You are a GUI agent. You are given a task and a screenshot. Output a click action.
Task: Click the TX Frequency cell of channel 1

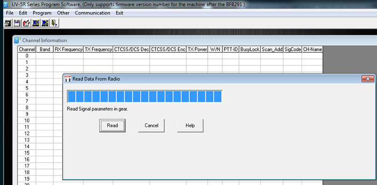pos(98,62)
